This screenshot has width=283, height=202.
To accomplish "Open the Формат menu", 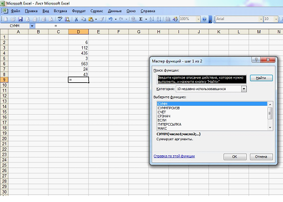I will [79, 11].
